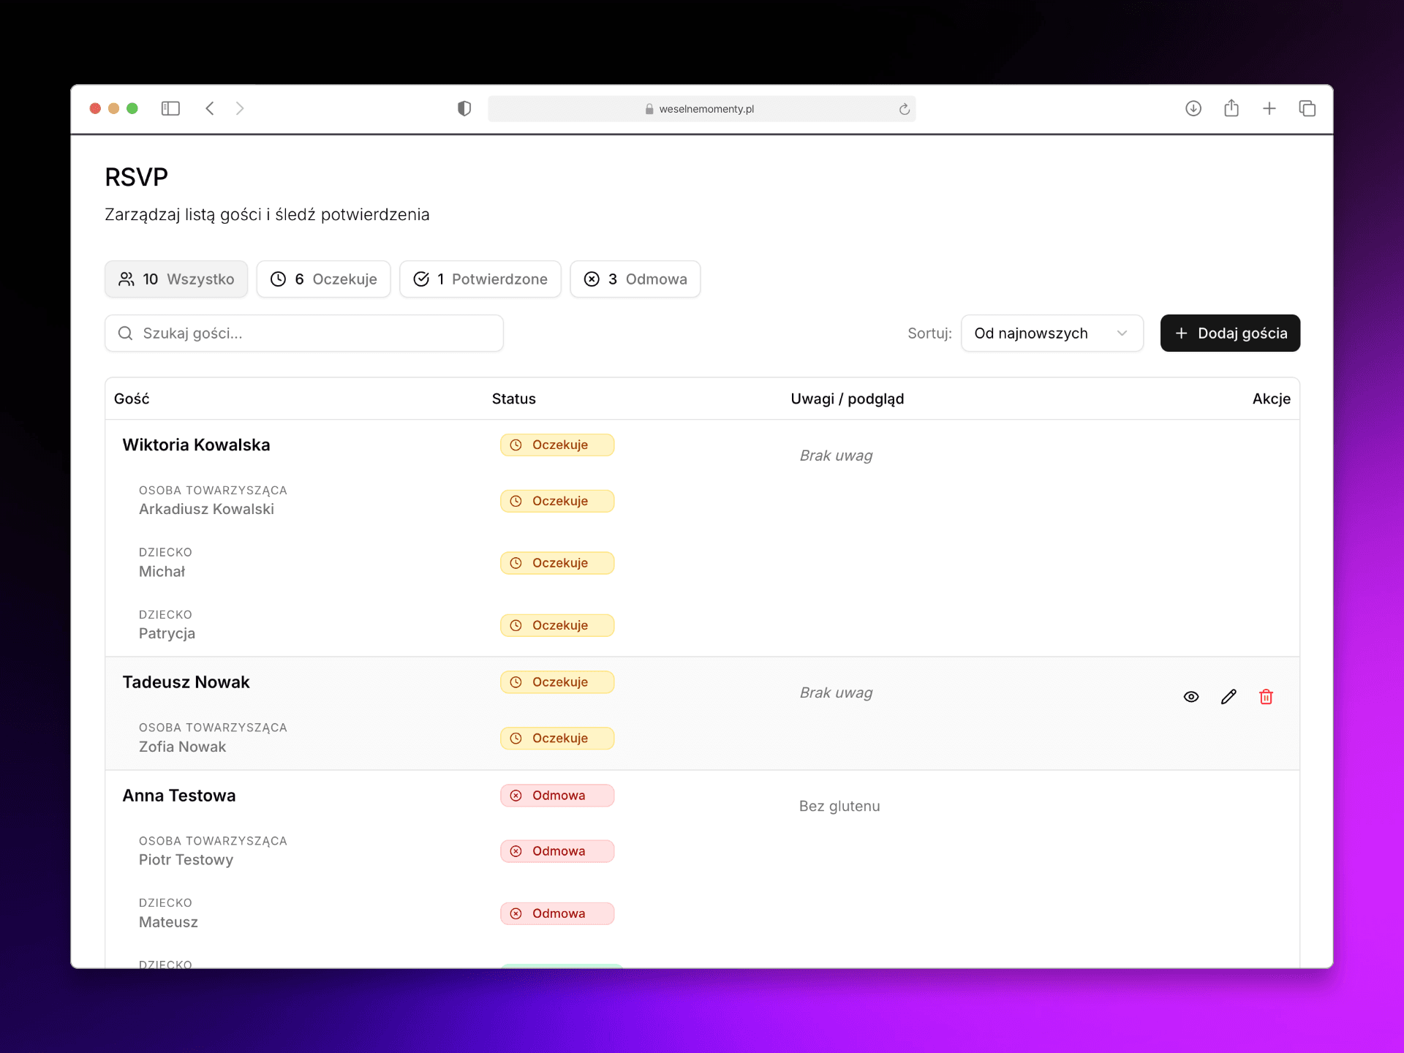Click the search magnifier icon

(x=126, y=333)
